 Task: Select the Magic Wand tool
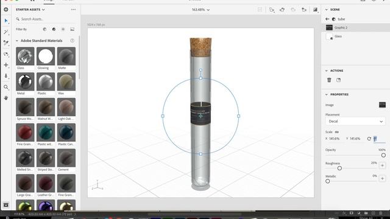[6, 32]
